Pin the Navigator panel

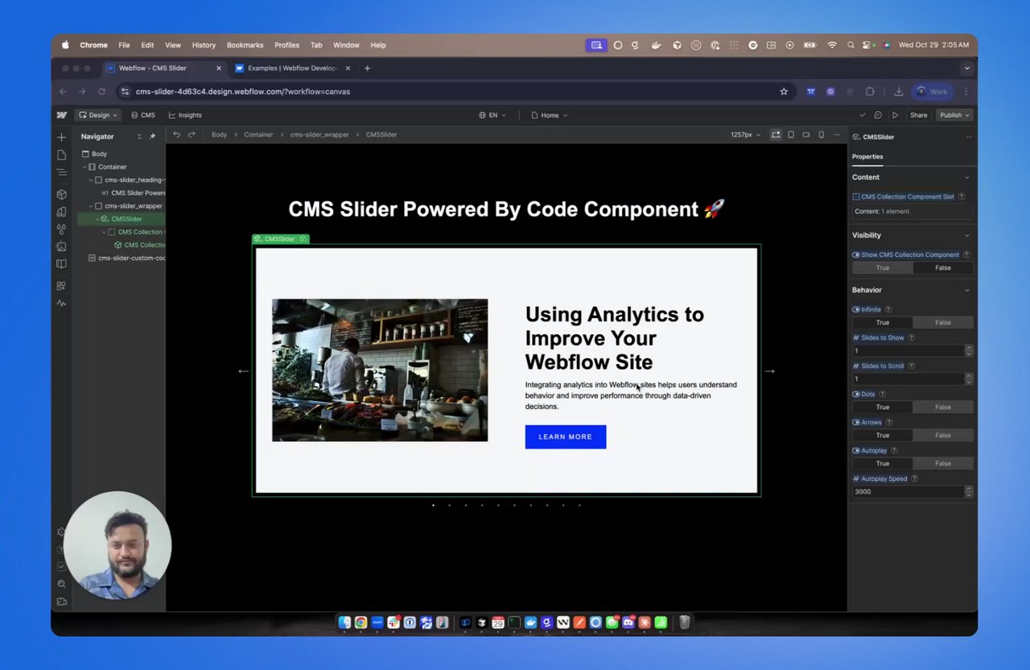(152, 137)
